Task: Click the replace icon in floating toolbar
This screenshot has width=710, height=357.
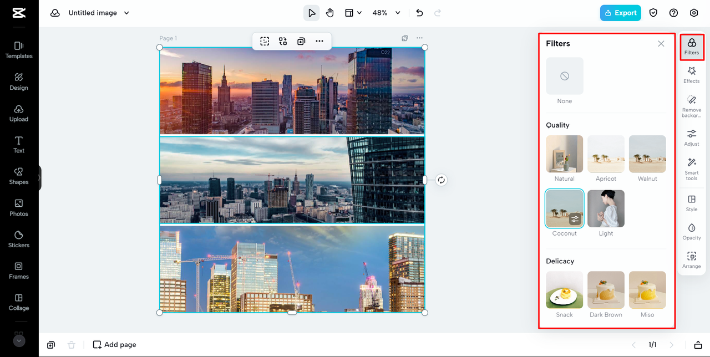Action: click(x=283, y=41)
